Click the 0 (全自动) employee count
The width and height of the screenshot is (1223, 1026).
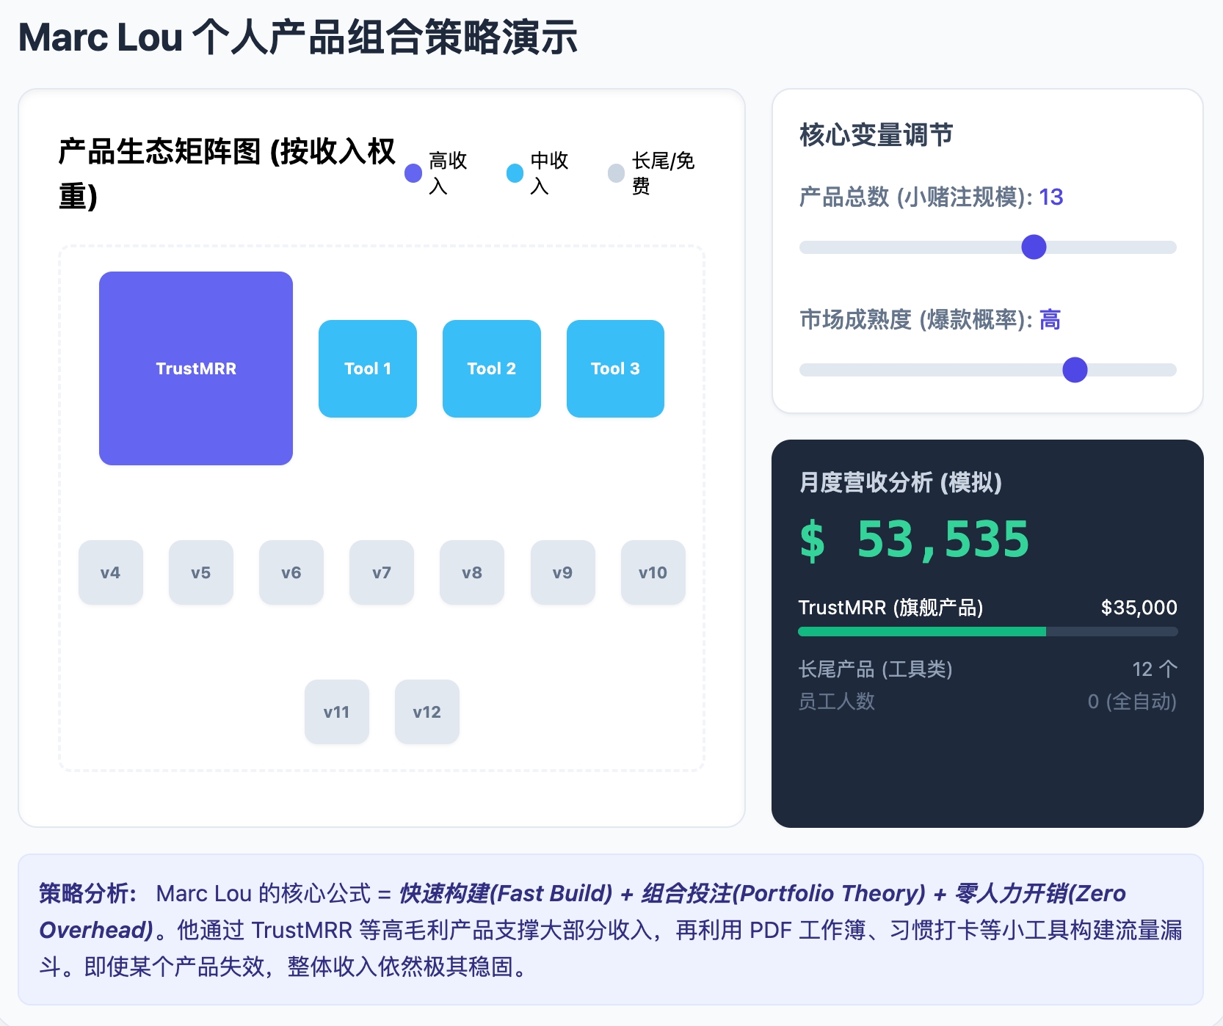click(x=1132, y=702)
